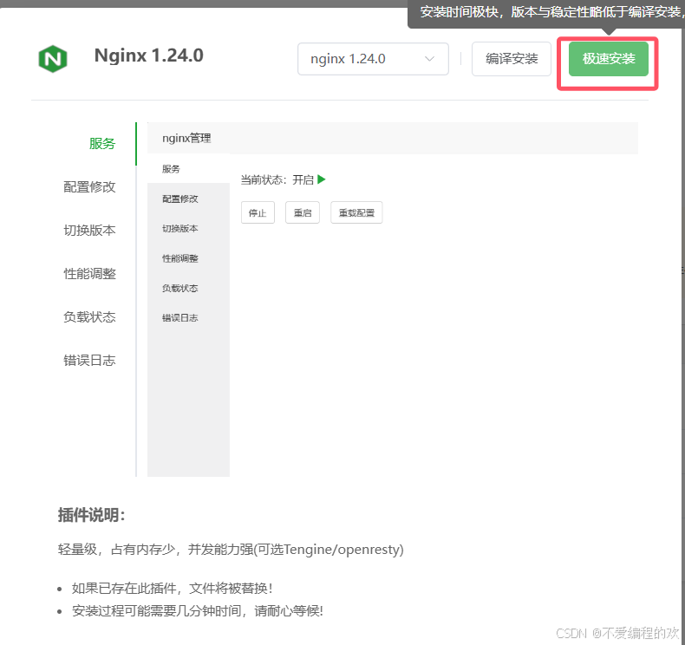The height and width of the screenshot is (645, 685).
Task: Open 错误日志 in the left sidebar
Action: 89,361
